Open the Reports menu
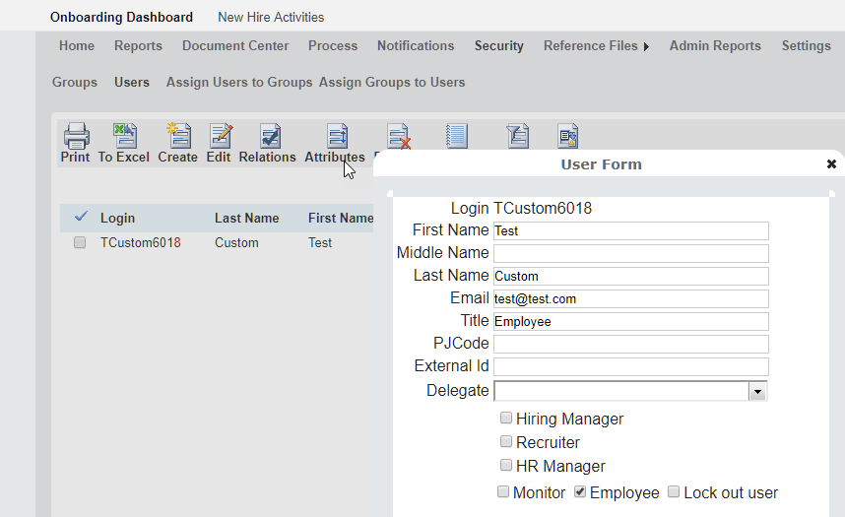 tap(138, 46)
